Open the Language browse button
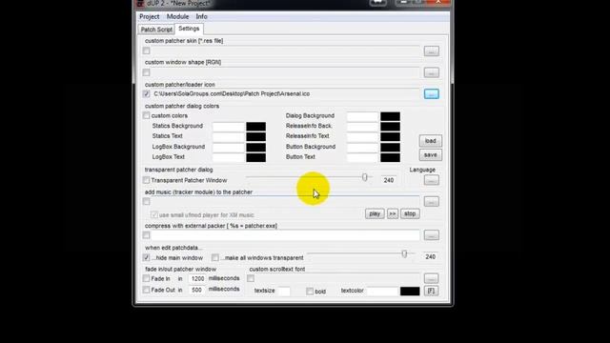This screenshot has width=610, height=343. coord(431,180)
